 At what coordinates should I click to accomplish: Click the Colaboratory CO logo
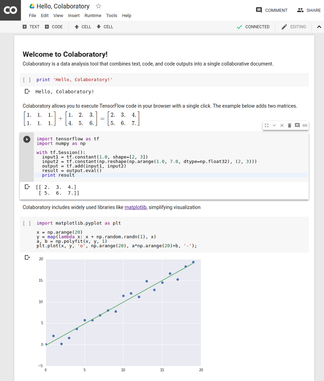point(11,10)
